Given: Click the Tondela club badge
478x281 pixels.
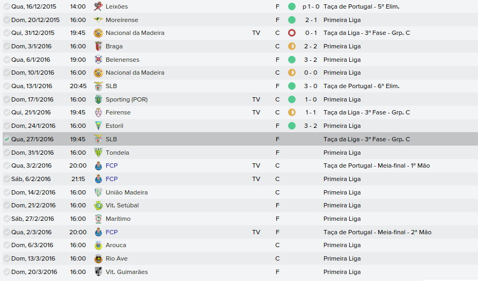Looking at the screenshot, I should pos(98,153).
